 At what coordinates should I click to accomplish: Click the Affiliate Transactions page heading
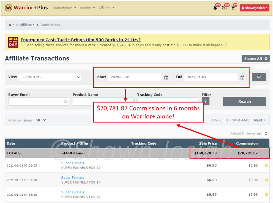[x=37, y=58]
